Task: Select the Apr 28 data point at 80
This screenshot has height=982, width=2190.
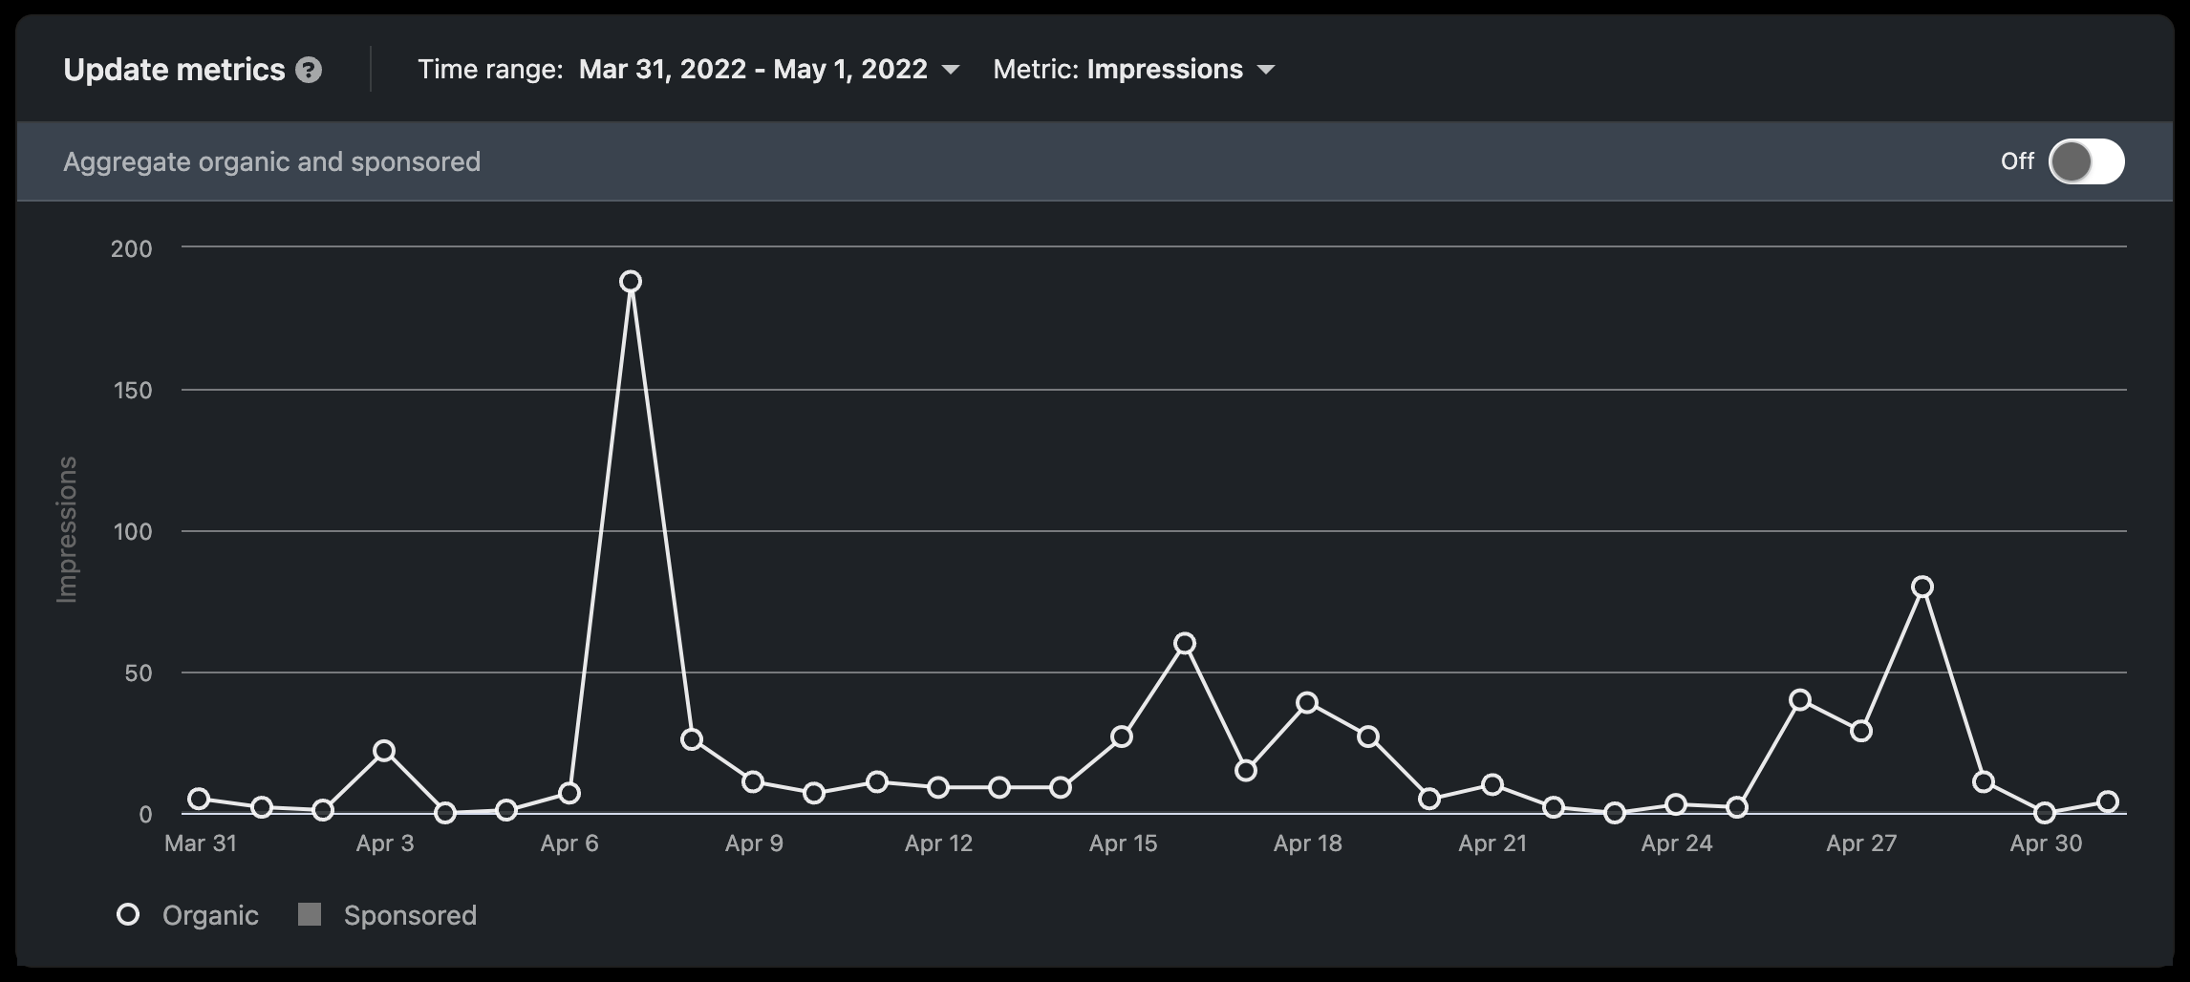Action: (1922, 587)
